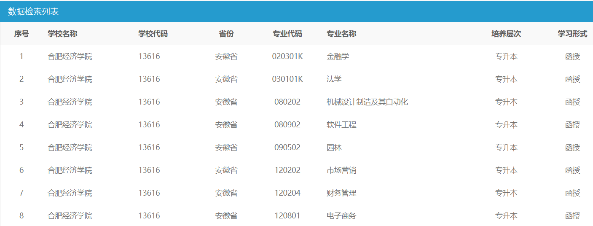Click the 数据检索列表 panel title
This screenshot has width=593, height=226.
[x=33, y=11]
